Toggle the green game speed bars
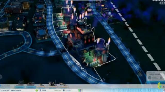This screenshot has width=165, height=92. [80, 90]
